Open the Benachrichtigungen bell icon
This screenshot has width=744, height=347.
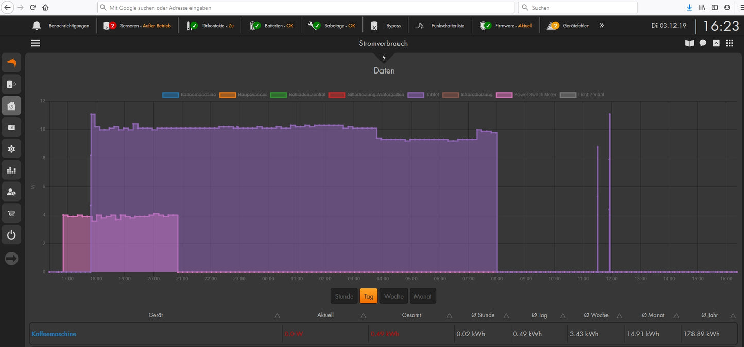point(37,26)
